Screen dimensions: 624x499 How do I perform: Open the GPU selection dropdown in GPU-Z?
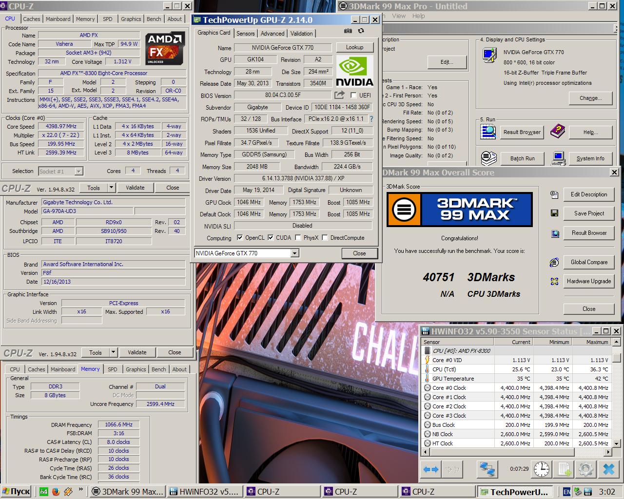click(294, 253)
